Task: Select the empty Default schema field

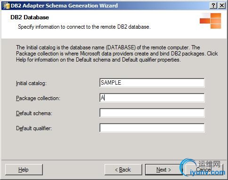Action: click(152, 113)
